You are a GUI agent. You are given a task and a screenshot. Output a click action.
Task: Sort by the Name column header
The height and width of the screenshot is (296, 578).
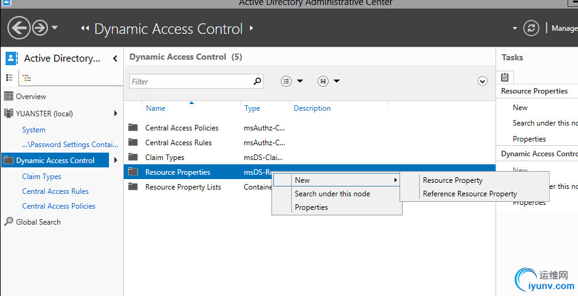156,108
